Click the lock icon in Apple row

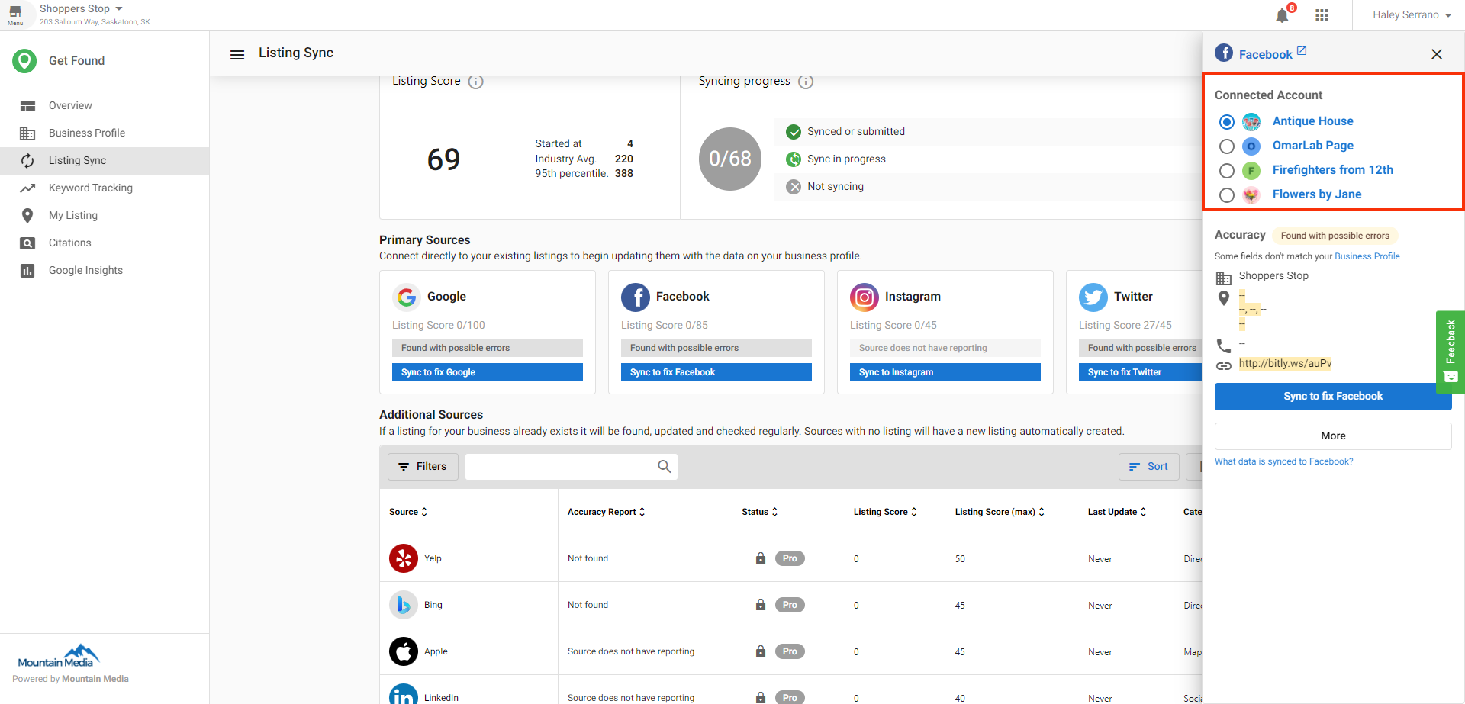tap(761, 651)
